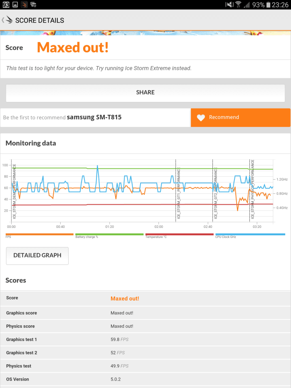
Task: Tap the blue CPU Clock legend bar
Action: click(250, 234)
